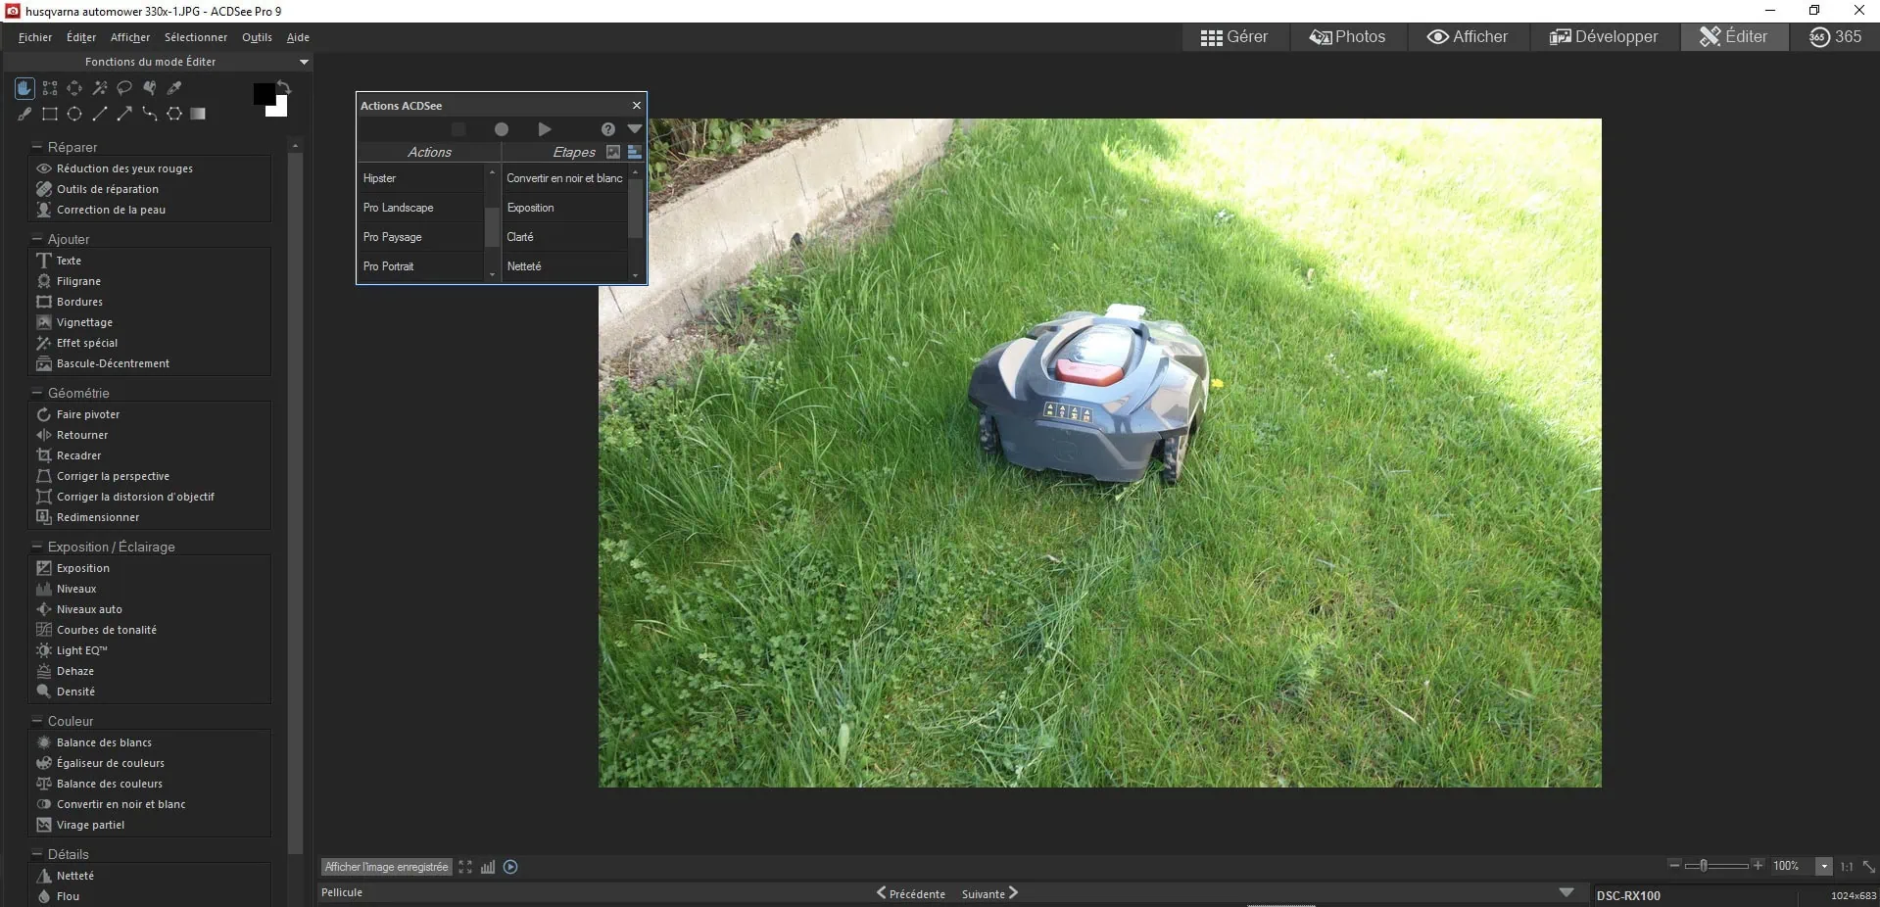Select the Magic Wand selection tool
Screen dimensions: 1880x907
[100, 88]
